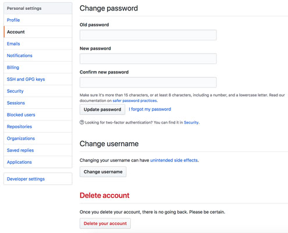The width and height of the screenshot is (288, 233).
Task: Click the Old password label
Action: point(94,25)
